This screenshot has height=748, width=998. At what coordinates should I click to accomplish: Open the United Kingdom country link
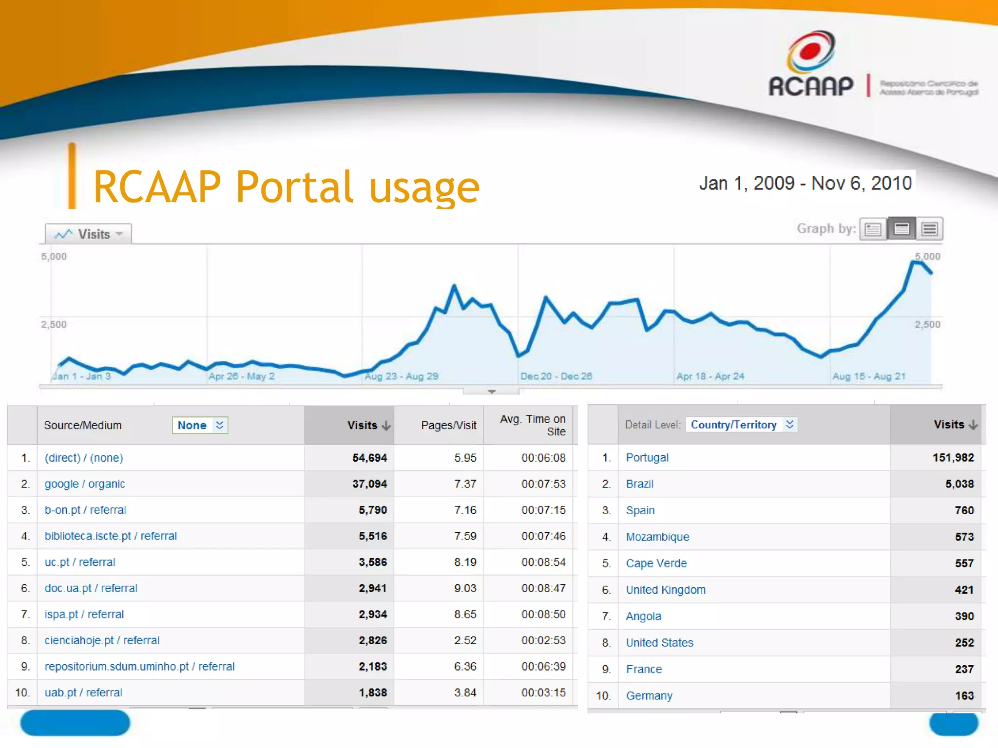(666, 590)
